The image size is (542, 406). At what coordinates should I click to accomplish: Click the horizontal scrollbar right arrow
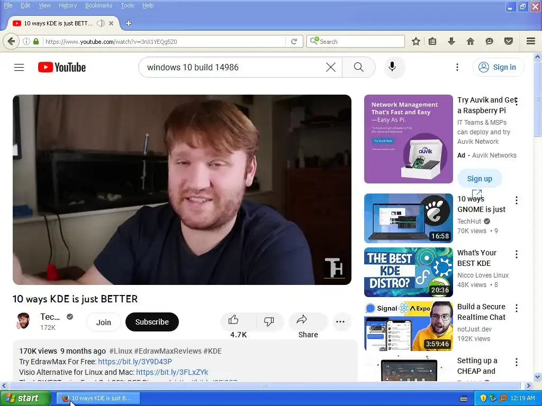[528, 385]
